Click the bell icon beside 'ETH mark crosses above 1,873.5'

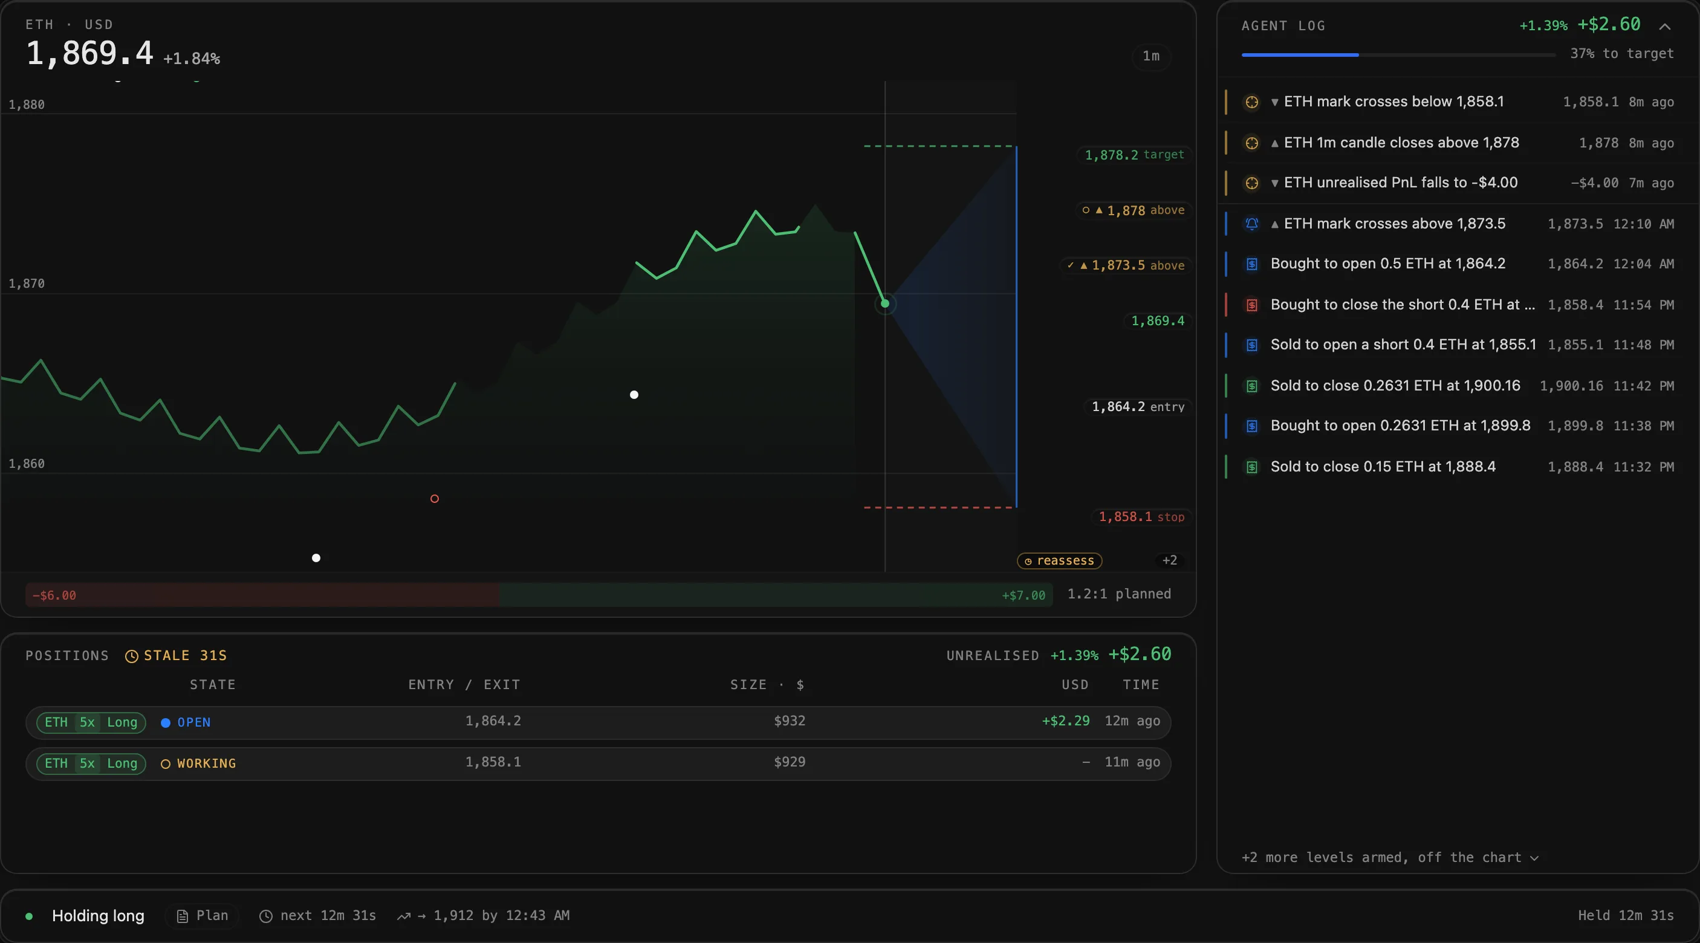point(1251,224)
